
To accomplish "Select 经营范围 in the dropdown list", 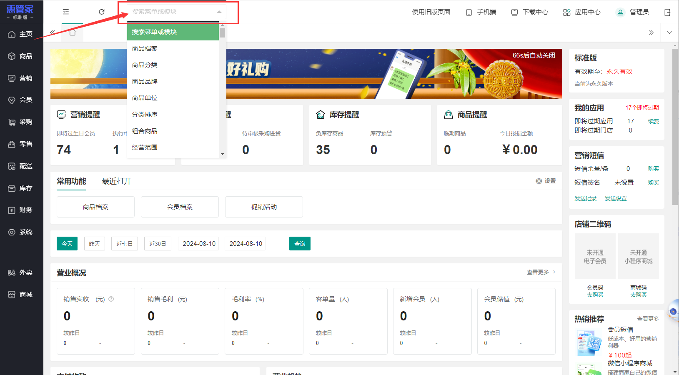I will point(173,147).
